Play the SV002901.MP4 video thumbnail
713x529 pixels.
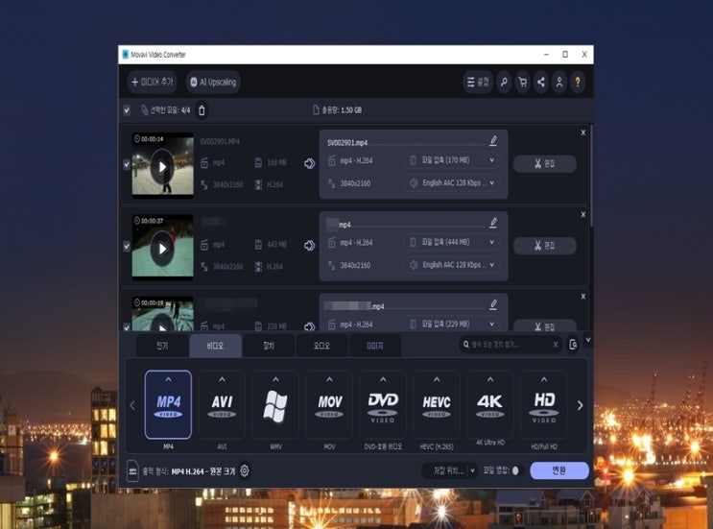[x=162, y=167]
